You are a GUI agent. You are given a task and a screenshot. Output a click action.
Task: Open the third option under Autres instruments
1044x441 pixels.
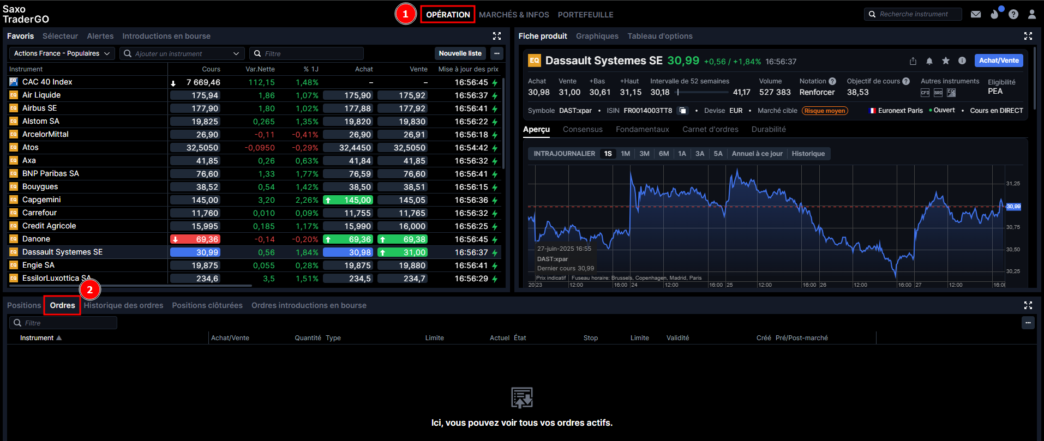point(951,93)
